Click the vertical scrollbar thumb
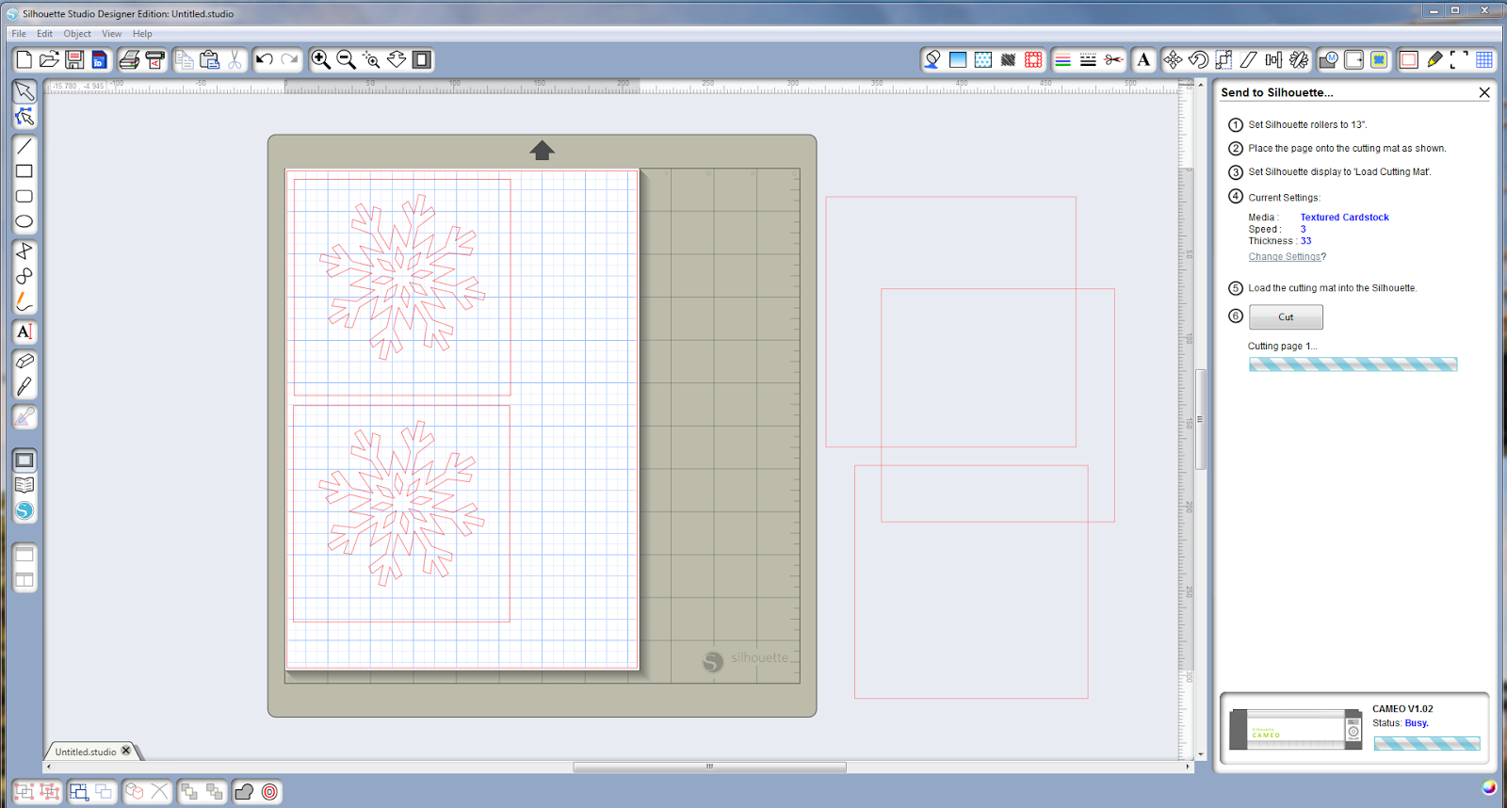This screenshot has height=808, width=1507. [1201, 419]
